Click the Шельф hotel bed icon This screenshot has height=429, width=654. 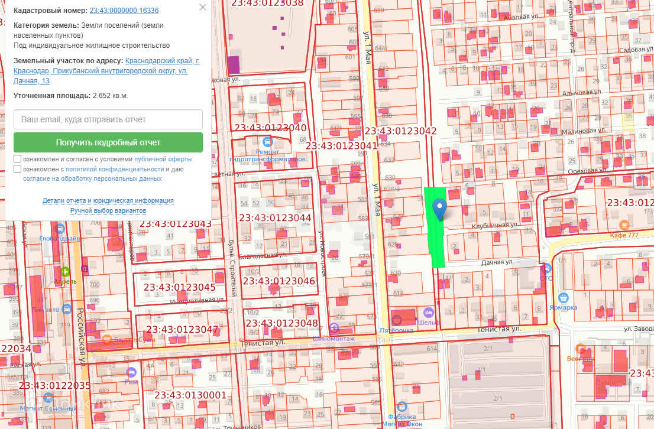428,312
